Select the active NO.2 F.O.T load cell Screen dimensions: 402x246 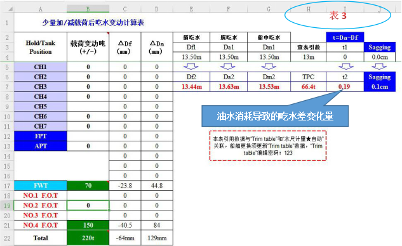(x=88, y=205)
